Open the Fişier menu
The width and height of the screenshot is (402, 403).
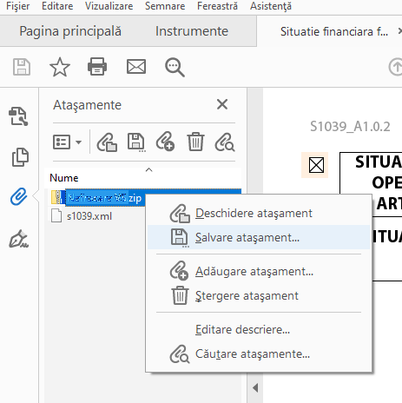17,6
